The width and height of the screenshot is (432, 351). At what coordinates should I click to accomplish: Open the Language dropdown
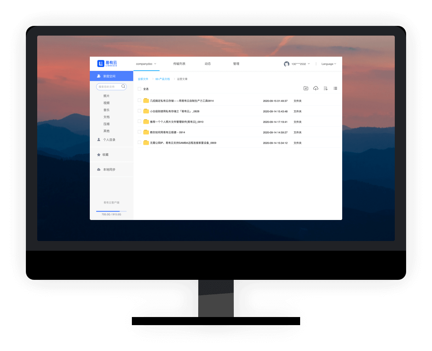click(328, 64)
